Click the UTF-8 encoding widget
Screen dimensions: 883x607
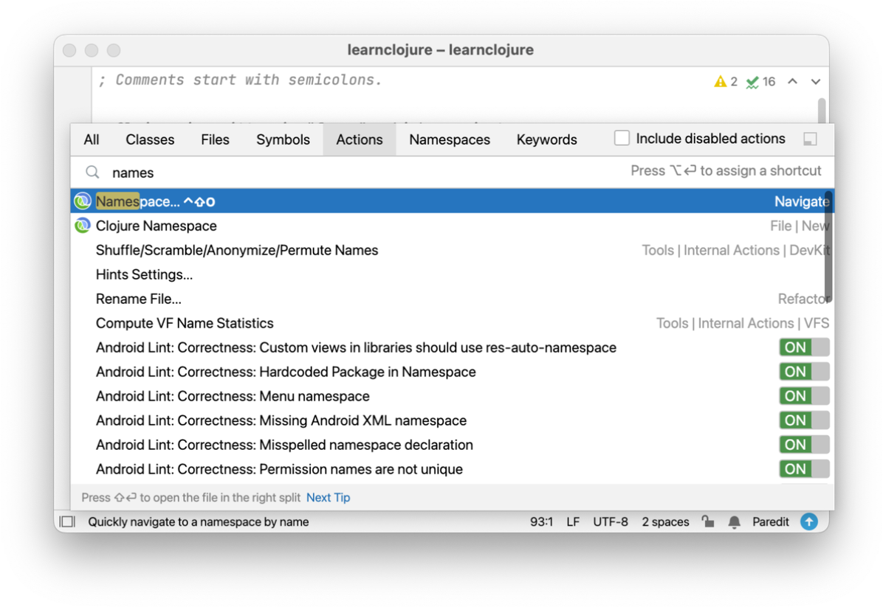tap(611, 521)
